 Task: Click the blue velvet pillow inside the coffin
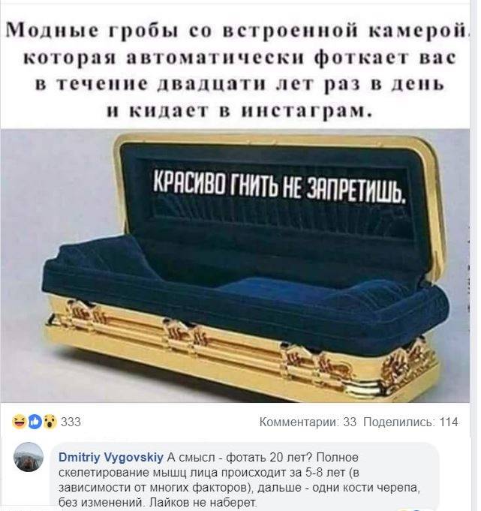98,257
